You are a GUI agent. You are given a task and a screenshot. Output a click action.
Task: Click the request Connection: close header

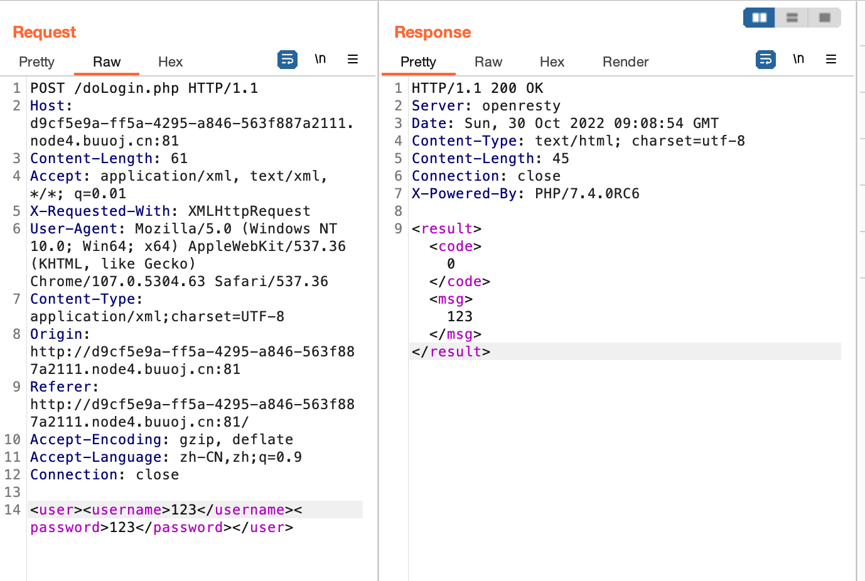click(105, 475)
